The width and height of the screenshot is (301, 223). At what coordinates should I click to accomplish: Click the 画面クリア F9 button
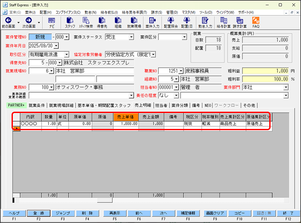(x=215, y=213)
